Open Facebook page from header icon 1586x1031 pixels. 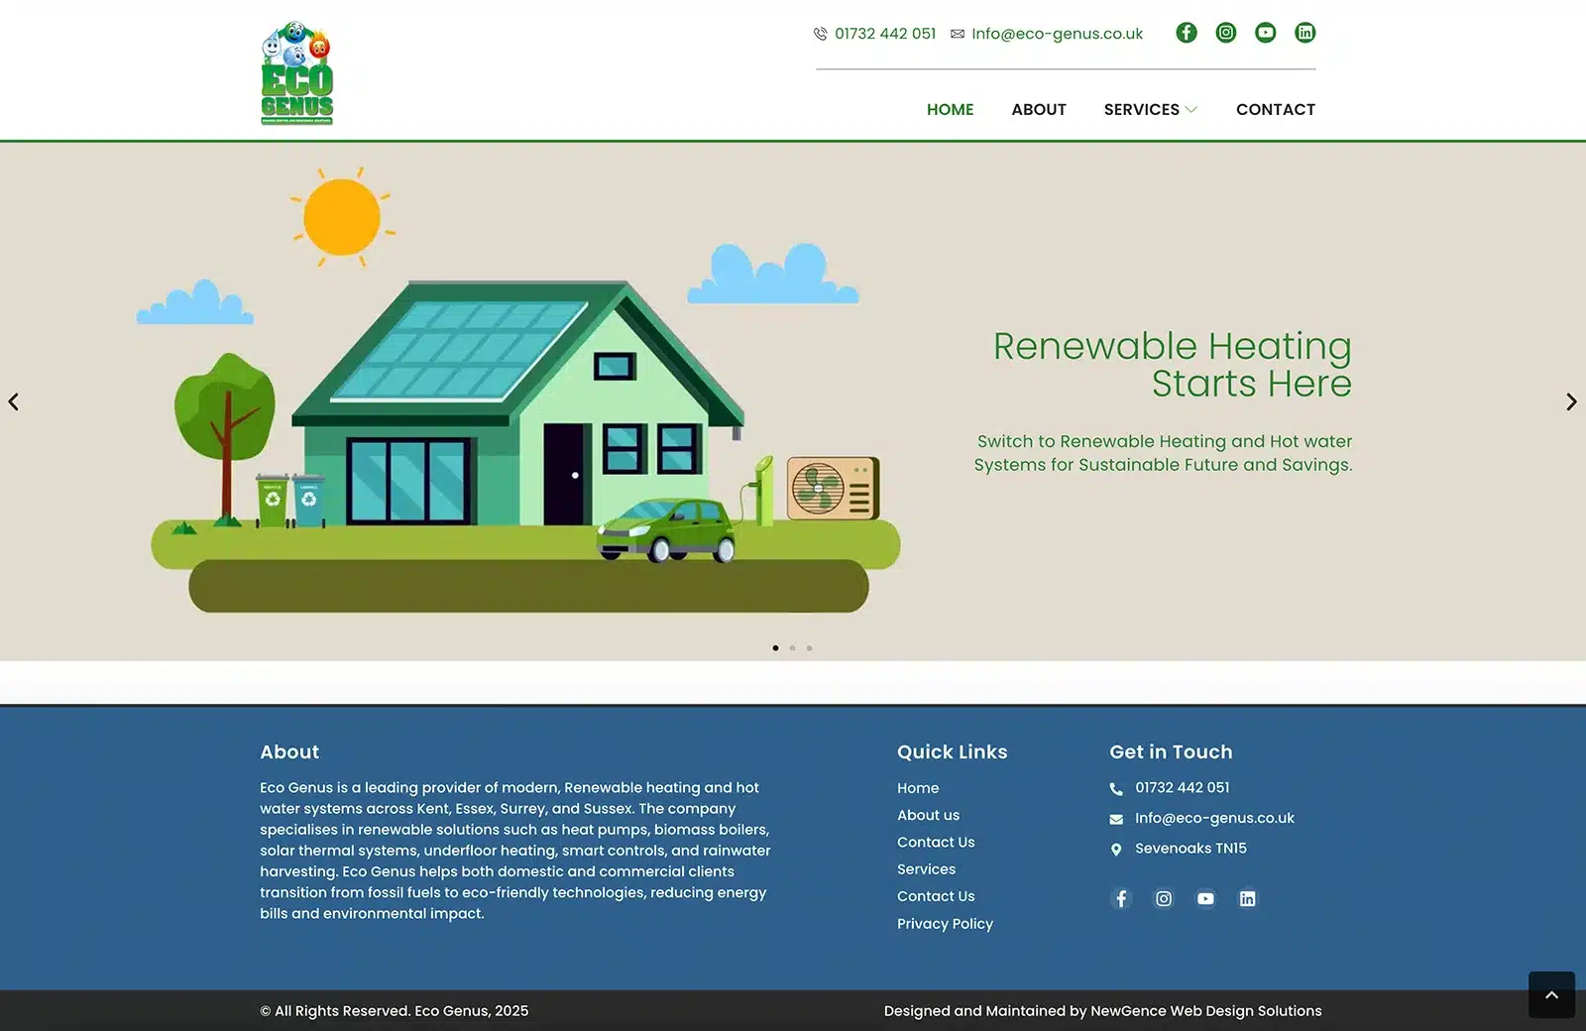coord(1187,33)
